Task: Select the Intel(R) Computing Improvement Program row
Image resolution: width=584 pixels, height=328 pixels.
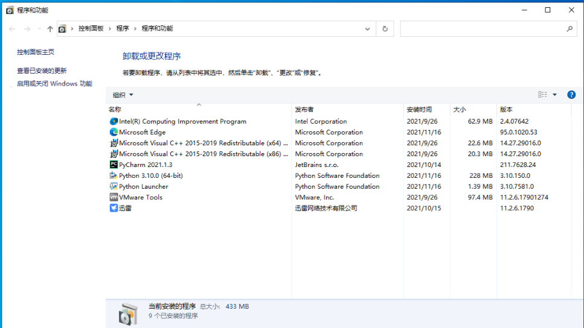Action: (339, 121)
